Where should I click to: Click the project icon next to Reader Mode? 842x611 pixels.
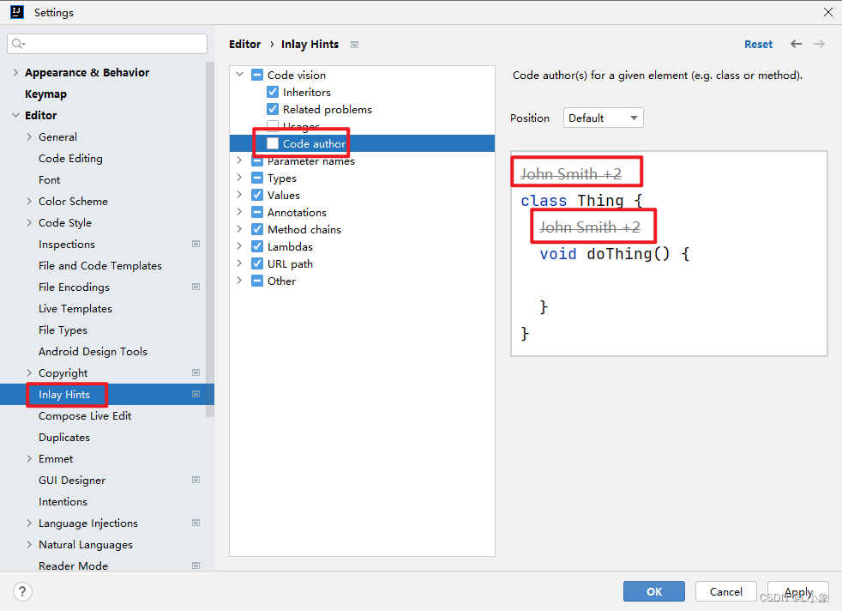click(196, 566)
